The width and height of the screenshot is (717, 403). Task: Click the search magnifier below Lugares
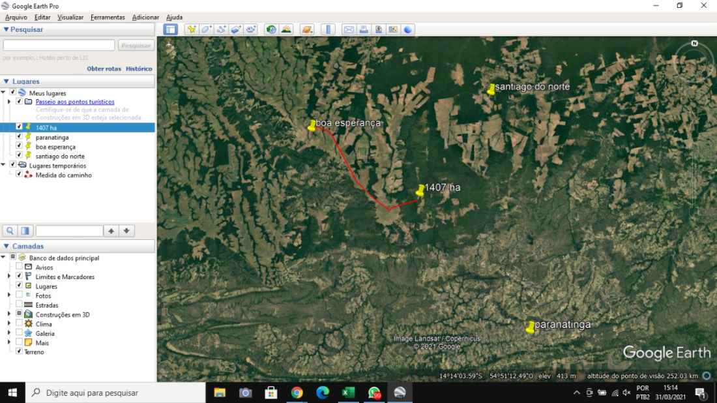pos(10,231)
